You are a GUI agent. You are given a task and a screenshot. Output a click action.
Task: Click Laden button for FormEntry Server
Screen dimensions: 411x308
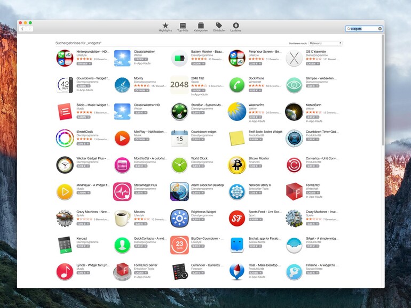click(141, 273)
